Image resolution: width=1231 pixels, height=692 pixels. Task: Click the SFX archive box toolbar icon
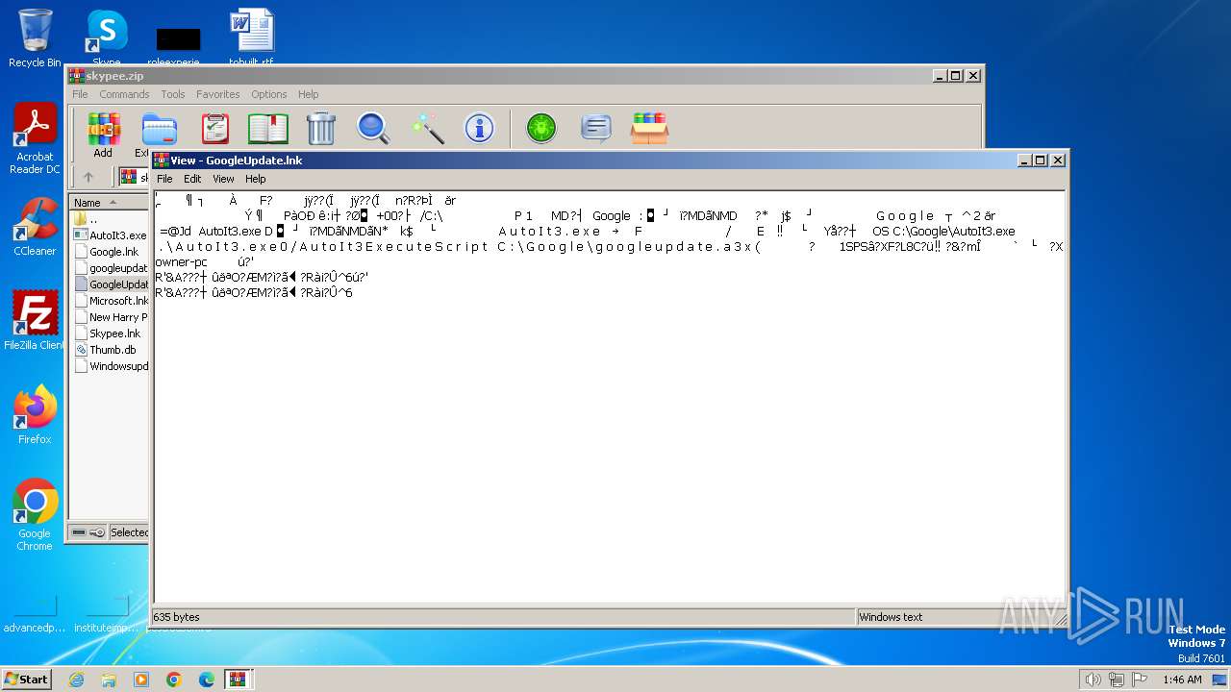point(649,128)
